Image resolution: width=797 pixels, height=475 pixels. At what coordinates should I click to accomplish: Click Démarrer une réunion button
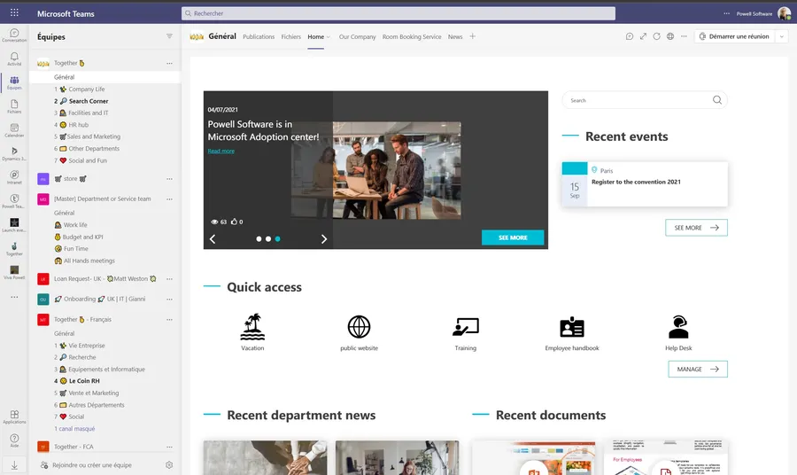click(x=734, y=36)
